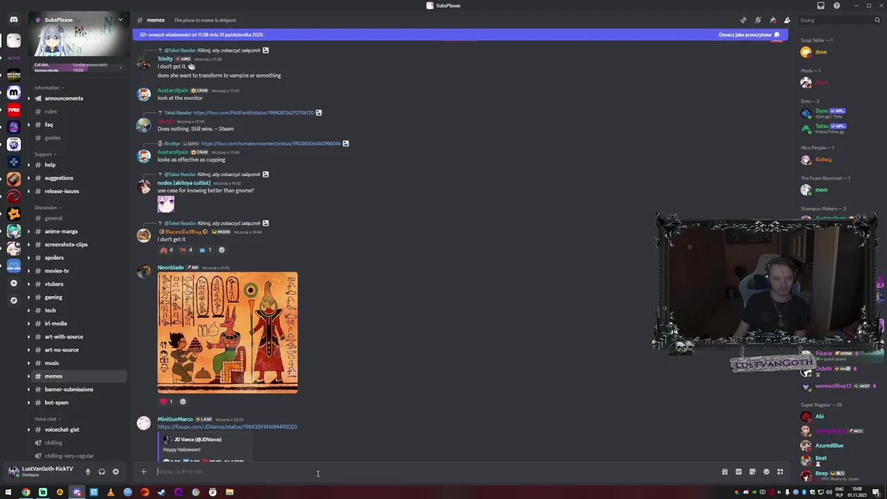This screenshot has height=499, width=887.
Task: Toggle headphones deafen in user panel
Action: pyautogui.click(x=102, y=472)
